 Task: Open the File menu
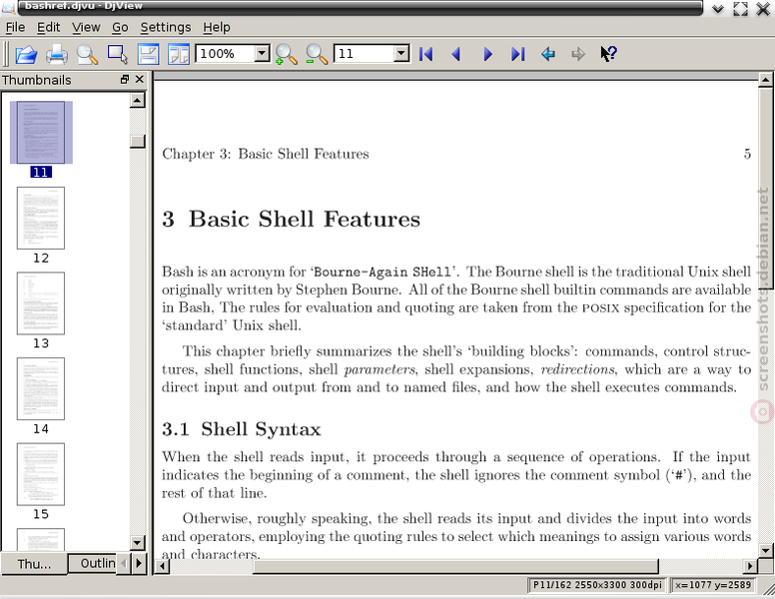pyautogui.click(x=15, y=27)
